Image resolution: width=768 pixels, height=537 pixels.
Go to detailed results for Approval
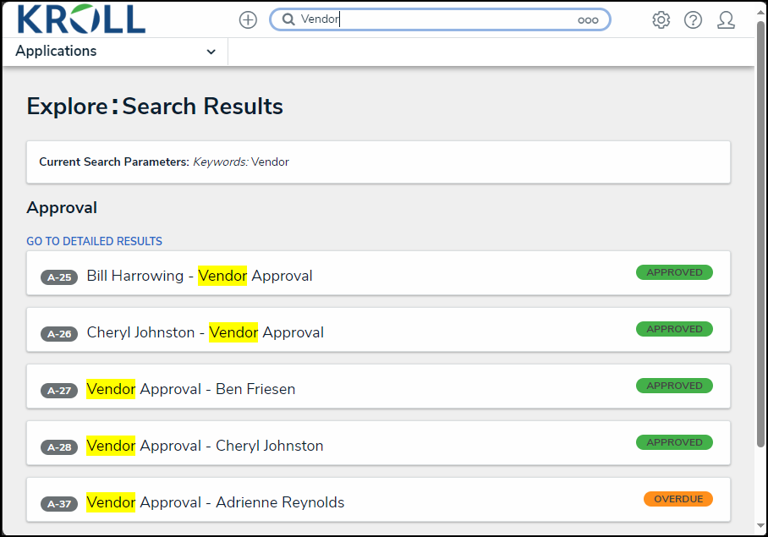click(x=94, y=241)
